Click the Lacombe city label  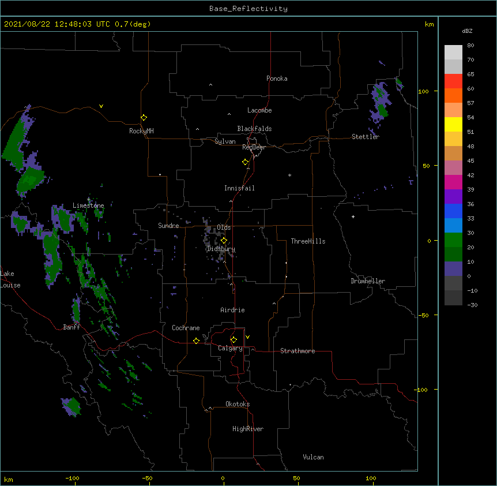pyautogui.click(x=259, y=110)
